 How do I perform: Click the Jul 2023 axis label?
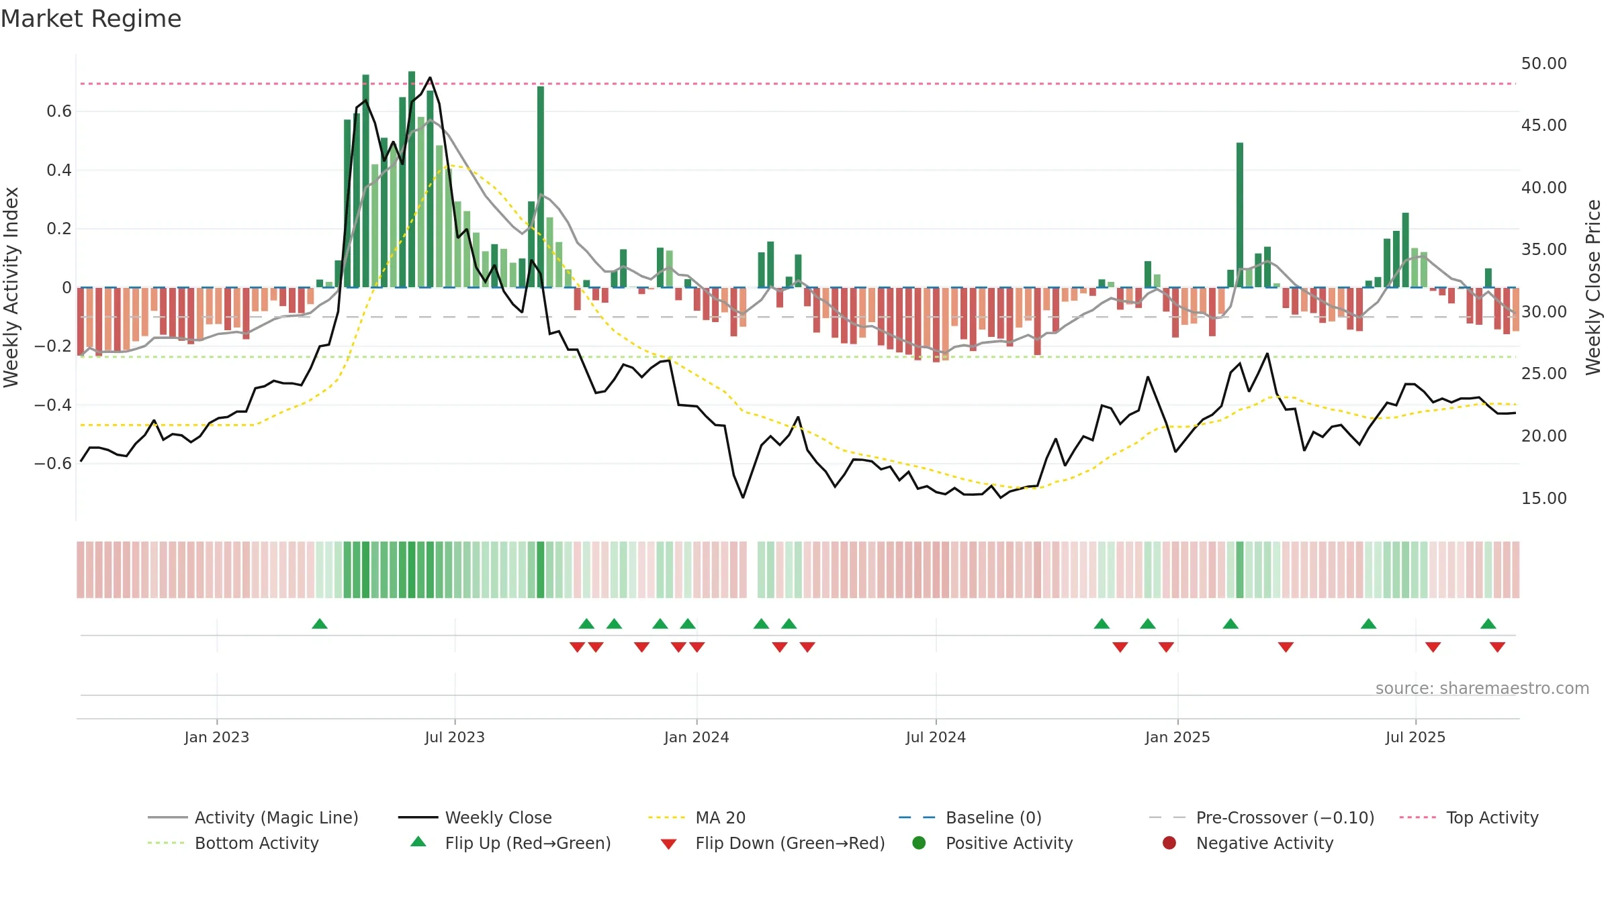tap(455, 737)
